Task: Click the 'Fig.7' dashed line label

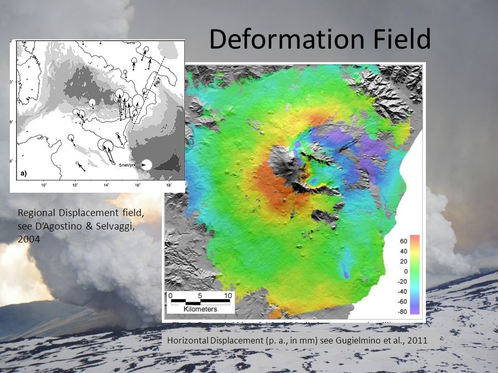Action: pos(157,81)
